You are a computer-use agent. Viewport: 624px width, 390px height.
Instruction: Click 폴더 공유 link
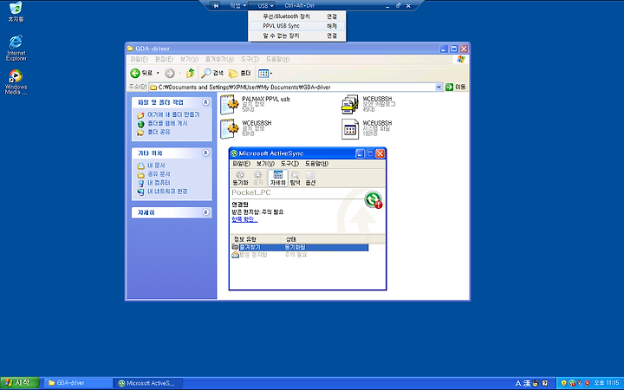pyautogui.click(x=159, y=132)
